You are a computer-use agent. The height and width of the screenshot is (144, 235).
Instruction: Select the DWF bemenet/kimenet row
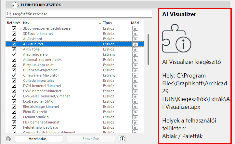click(x=75, y=91)
